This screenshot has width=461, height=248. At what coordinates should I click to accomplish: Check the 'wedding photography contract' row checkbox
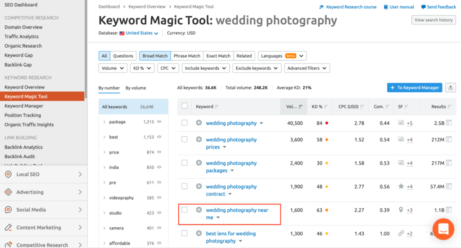184,186
